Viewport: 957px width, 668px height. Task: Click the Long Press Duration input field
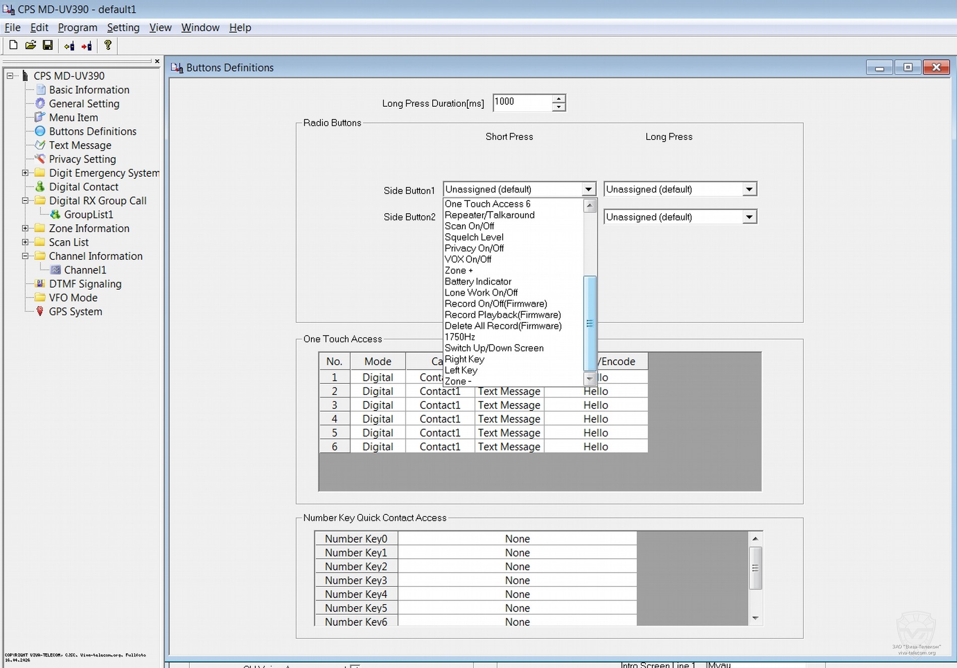pos(522,102)
